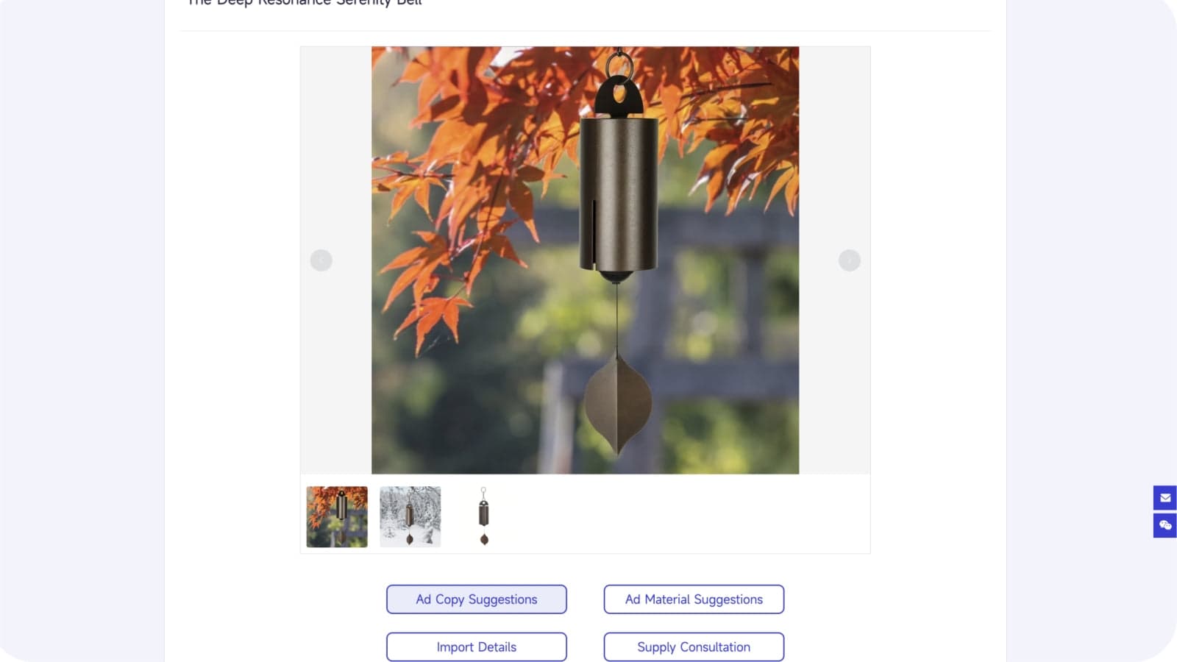1177x662 pixels.
Task: Select the white background bell thumbnail
Action: pos(484,516)
